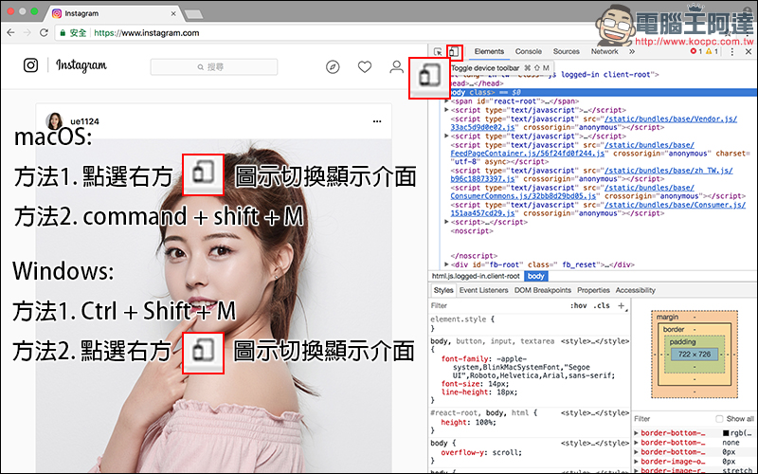Image resolution: width=758 pixels, height=474 pixels.
Task: Click the ue1124 avatar thumbnail
Action: (54, 121)
